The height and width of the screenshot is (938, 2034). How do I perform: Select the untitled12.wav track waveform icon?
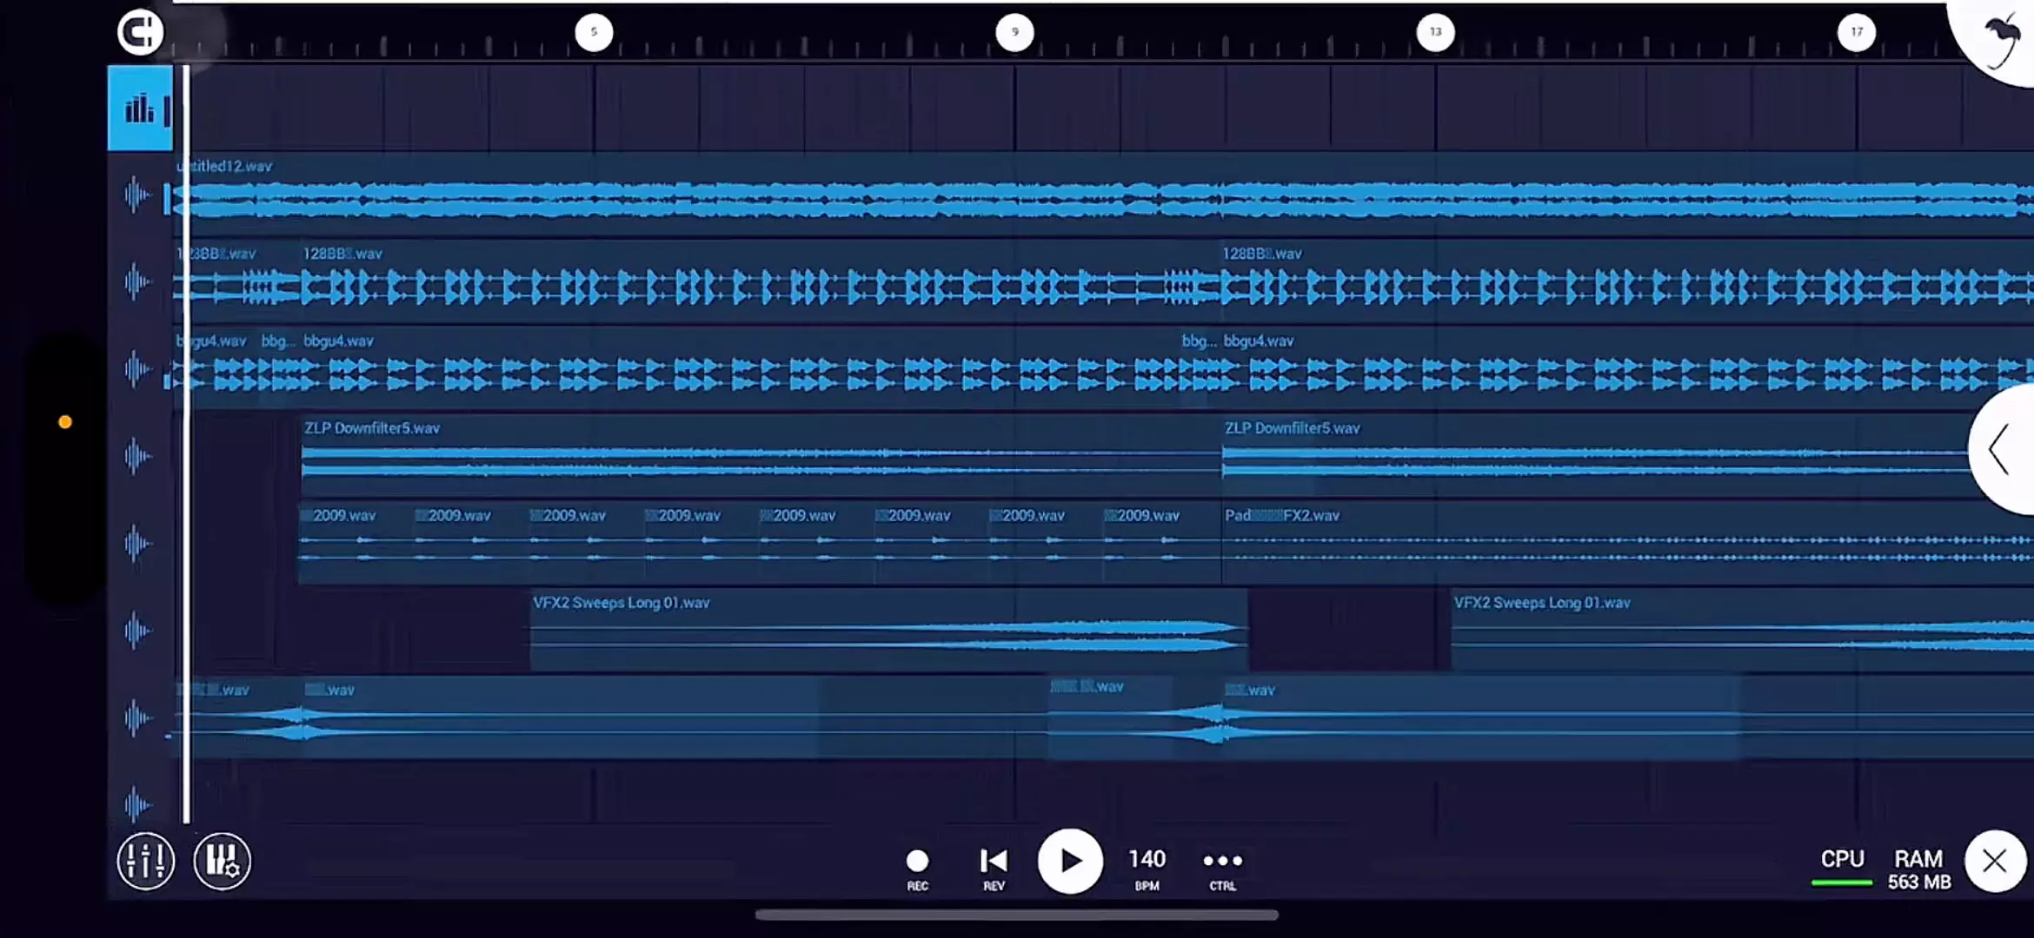[137, 195]
